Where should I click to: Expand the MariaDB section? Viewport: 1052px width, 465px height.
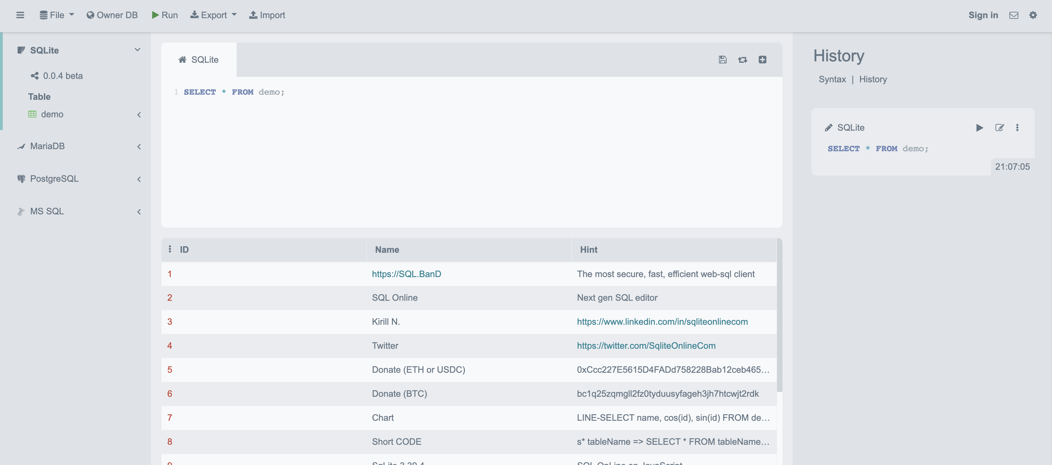pyautogui.click(x=139, y=146)
